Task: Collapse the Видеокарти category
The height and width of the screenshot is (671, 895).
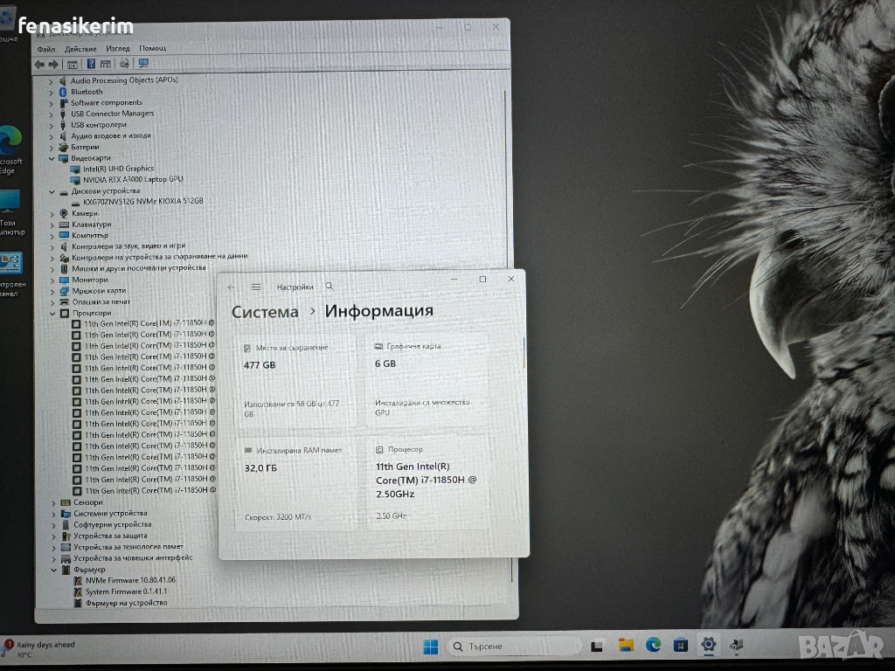Action: [52, 158]
